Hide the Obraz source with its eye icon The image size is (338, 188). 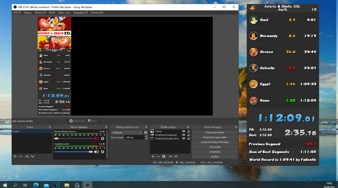[184, 131]
